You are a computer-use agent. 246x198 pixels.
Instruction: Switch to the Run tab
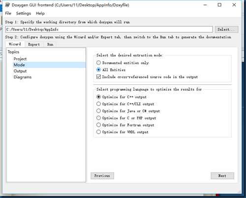pyautogui.click(x=50, y=45)
